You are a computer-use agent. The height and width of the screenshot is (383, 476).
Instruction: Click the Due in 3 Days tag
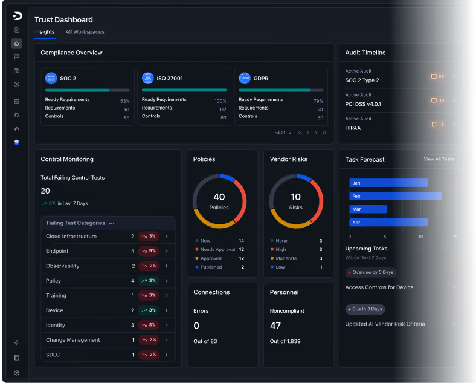click(365, 309)
